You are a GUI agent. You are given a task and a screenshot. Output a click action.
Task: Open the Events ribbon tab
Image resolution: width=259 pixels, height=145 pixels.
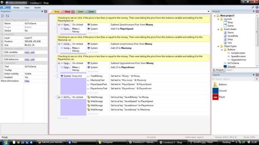coord(38,8)
